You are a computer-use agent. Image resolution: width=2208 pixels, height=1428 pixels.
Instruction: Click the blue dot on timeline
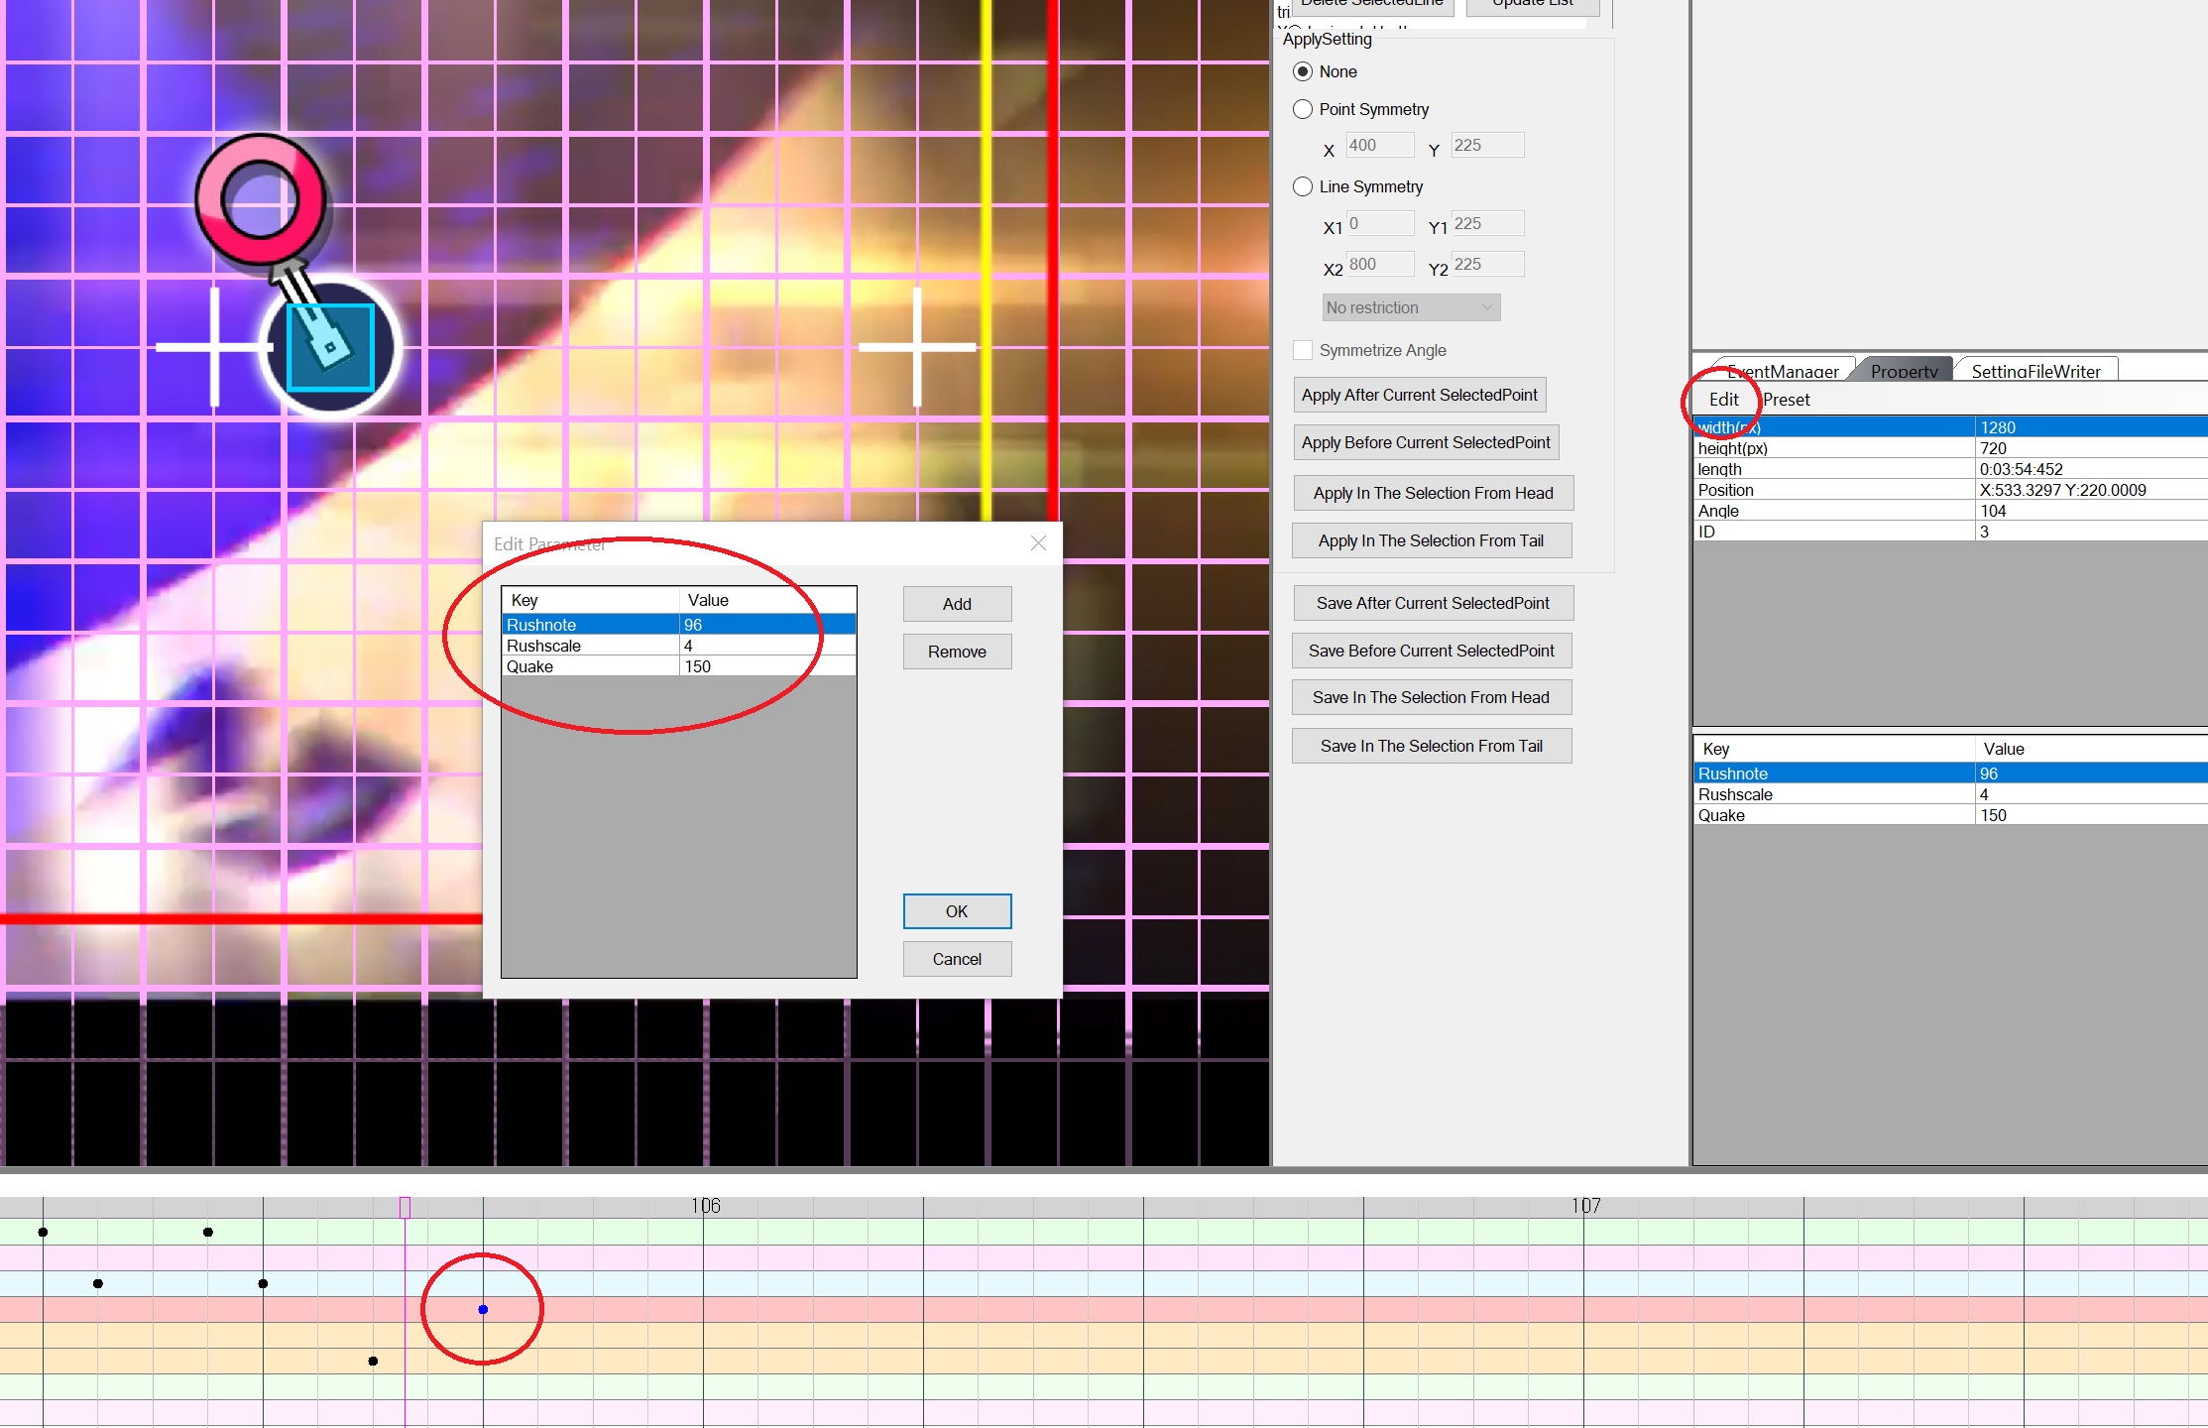pyautogui.click(x=483, y=1310)
